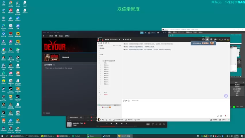Click screenshot icon next to emoji button

coord(129,101)
